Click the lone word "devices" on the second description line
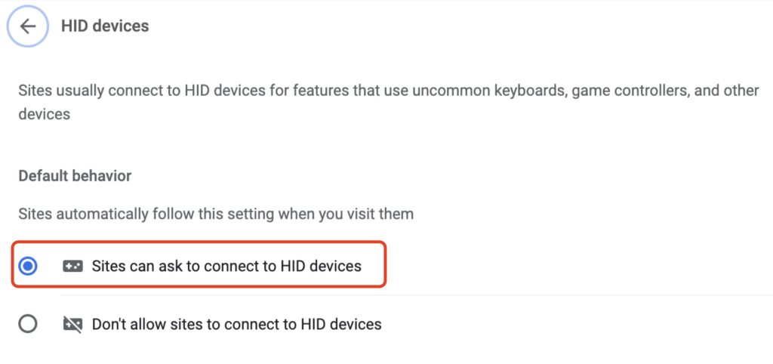773x364 pixels. pos(44,115)
